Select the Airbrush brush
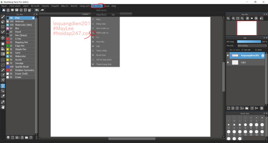This screenshot has height=143, width=268. (x=20, y=21)
